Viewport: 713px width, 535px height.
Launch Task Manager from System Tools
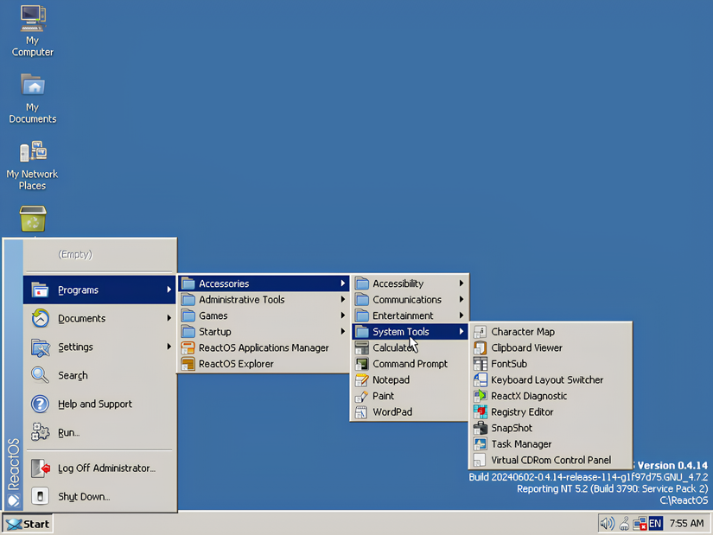click(523, 443)
